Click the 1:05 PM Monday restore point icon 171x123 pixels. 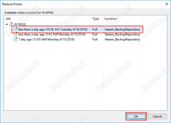[x=16, y=34]
